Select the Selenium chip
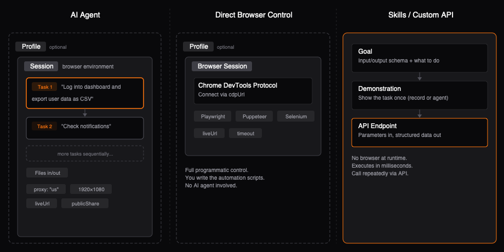The image size is (504, 252). click(296, 116)
